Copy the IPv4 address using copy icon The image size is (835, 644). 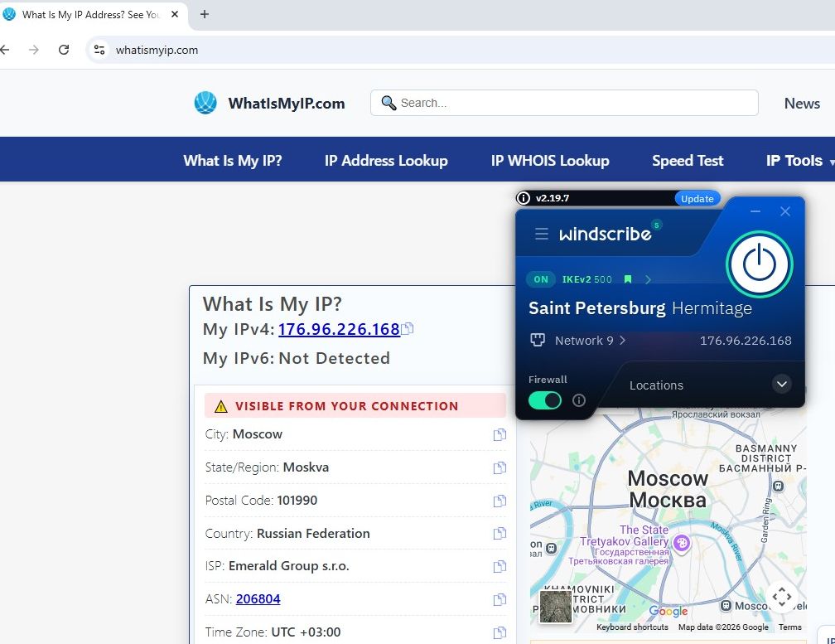pyautogui.click(x=408, y=329)
